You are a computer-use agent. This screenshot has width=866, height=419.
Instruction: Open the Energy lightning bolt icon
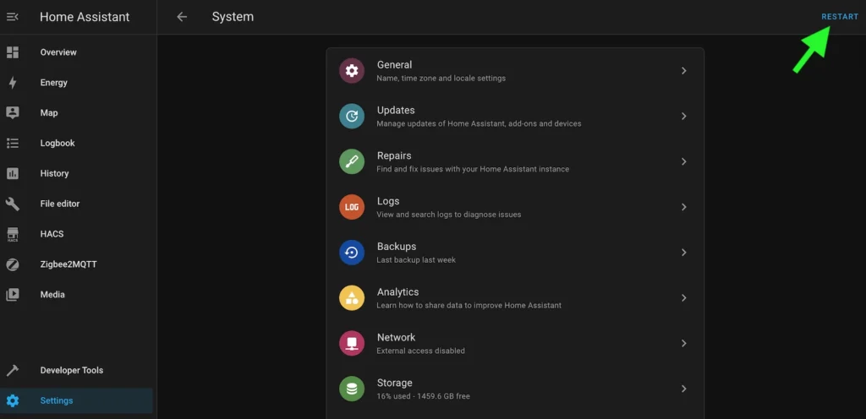point(13,83)
